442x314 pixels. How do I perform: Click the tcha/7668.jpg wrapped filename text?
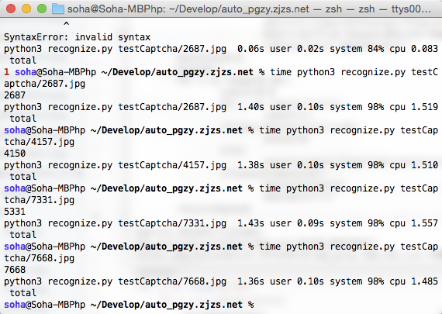[40, 258]
